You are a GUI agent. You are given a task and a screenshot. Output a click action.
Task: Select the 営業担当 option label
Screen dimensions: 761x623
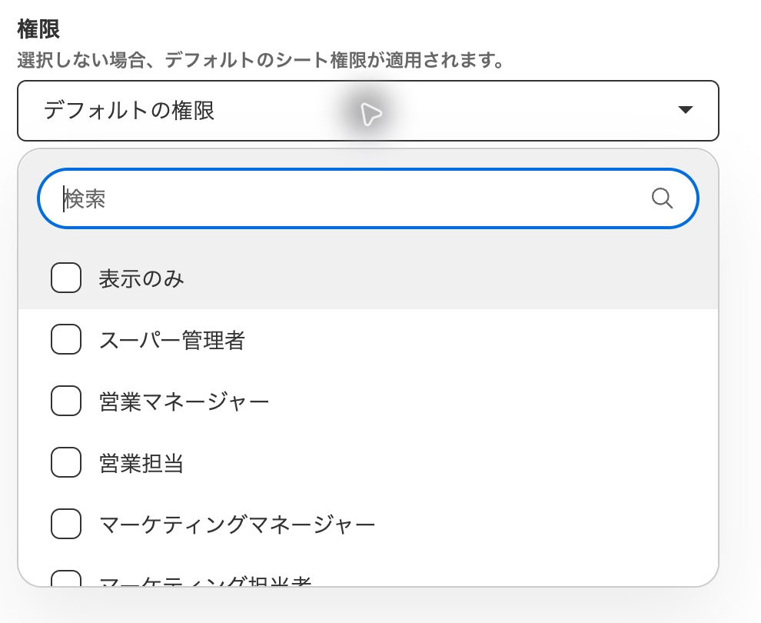coord(141,463)
